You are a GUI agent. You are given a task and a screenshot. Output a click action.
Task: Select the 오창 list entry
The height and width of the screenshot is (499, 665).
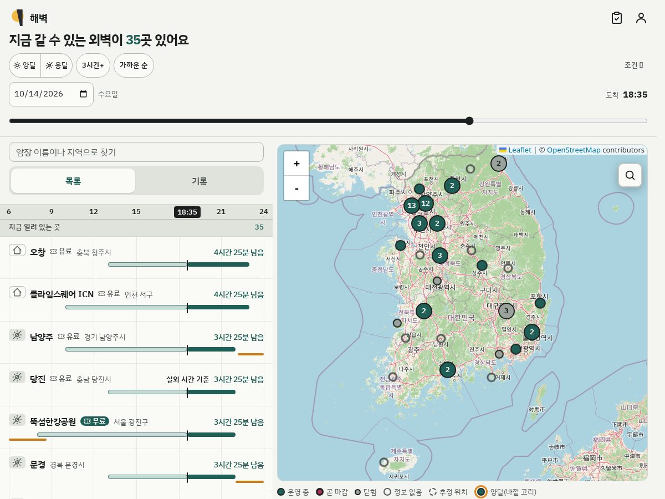tap(136, 257)
